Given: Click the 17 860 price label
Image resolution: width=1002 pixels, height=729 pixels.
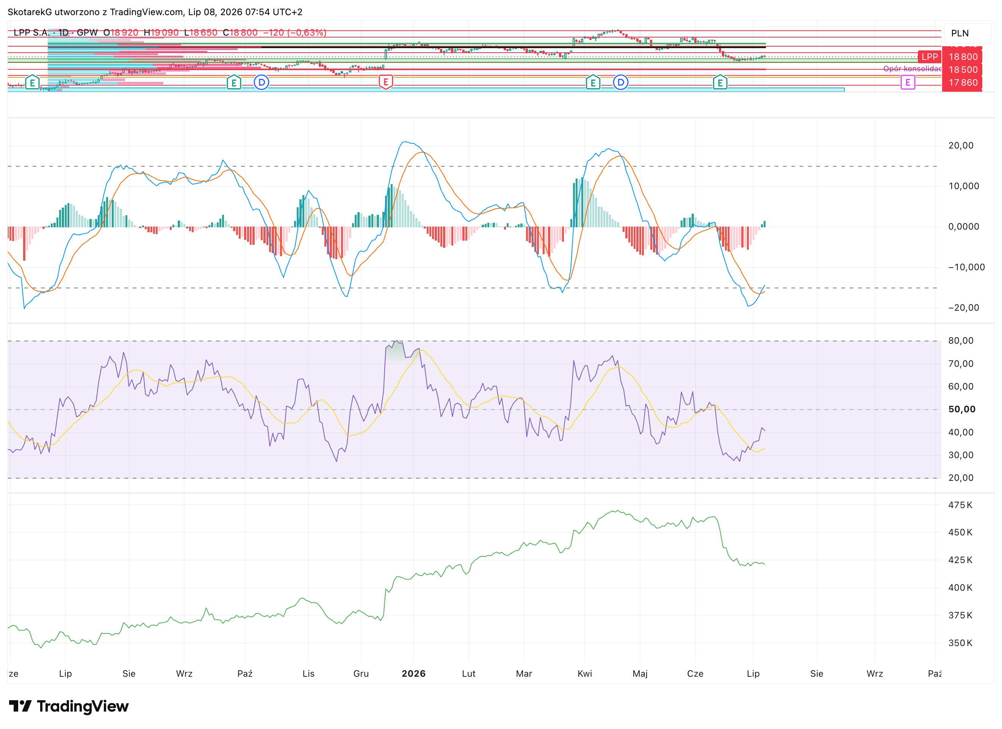Looking at the screenshot, I should [963, 82].
